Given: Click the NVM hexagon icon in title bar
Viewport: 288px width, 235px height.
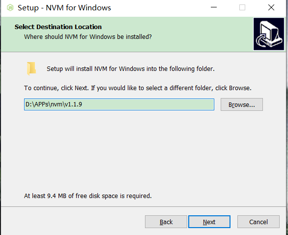Looking at the screenshot, I should [x=10, y=8].
